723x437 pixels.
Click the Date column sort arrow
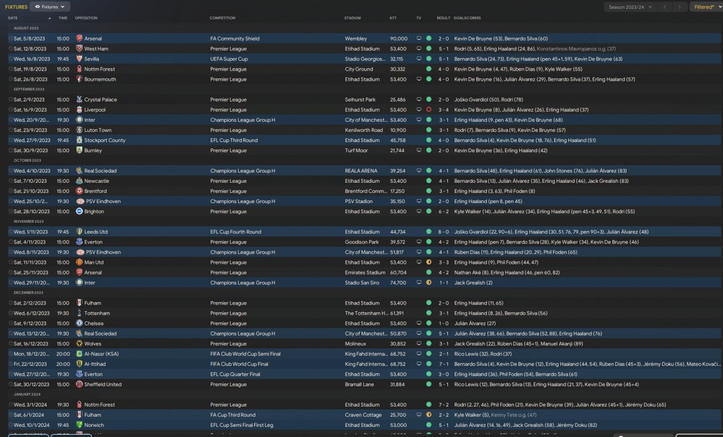coord(50,18)
